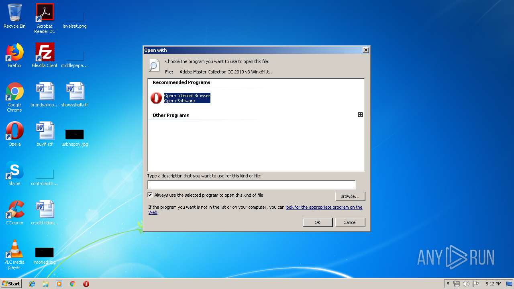Close the Open with dialog
This screenshot has height=289, width=514.
coord(365,50)
